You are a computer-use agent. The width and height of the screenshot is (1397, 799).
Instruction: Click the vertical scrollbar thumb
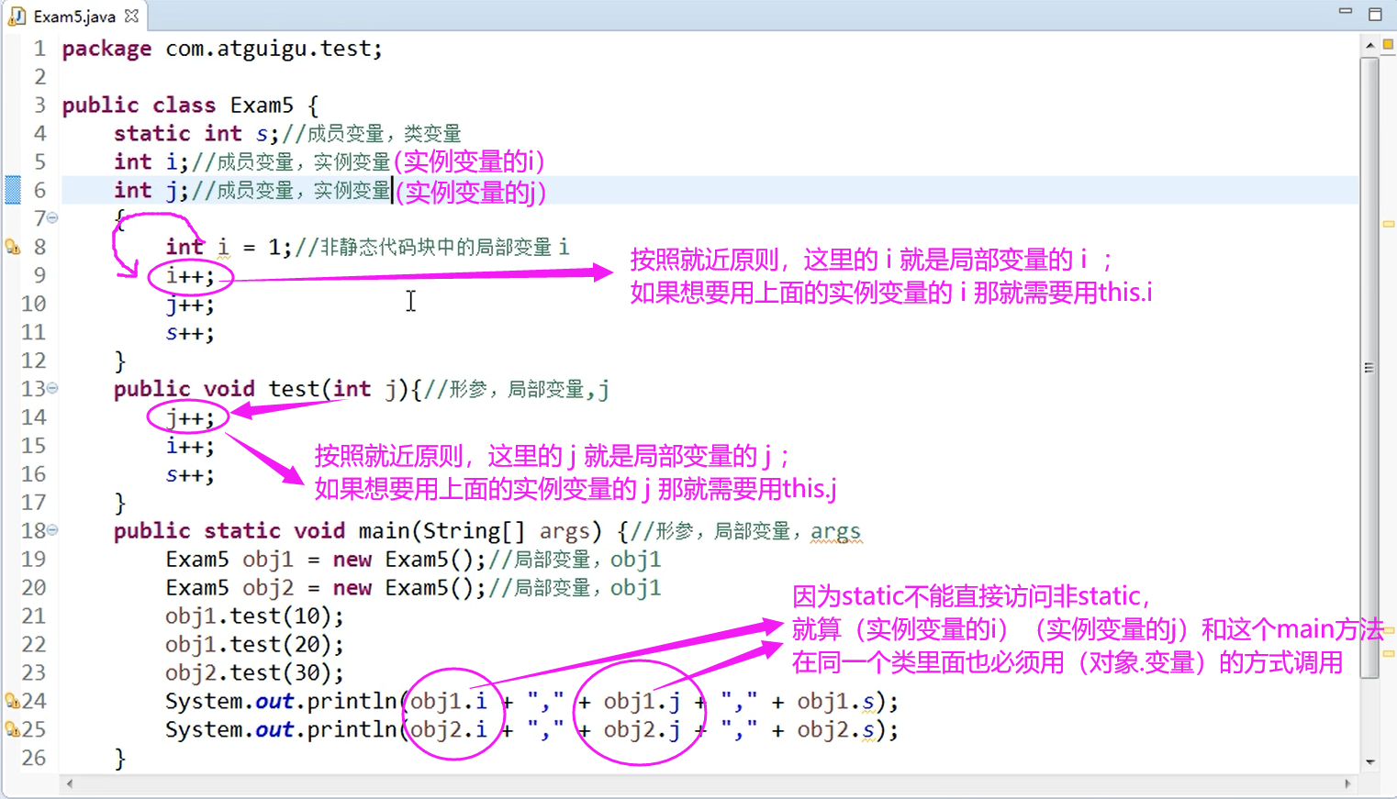pos(1369,367)
